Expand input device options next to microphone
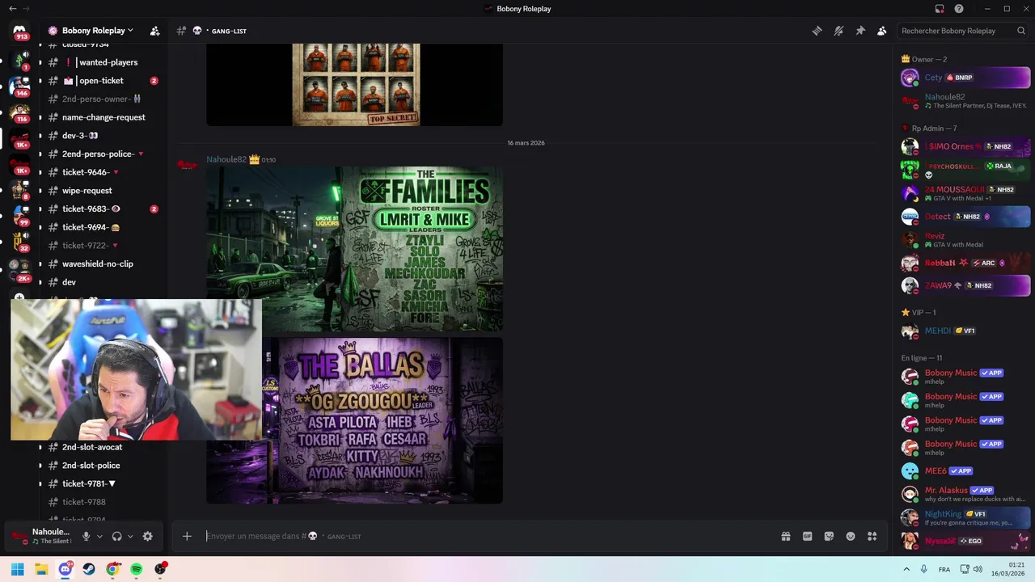 tap(99, 536)
